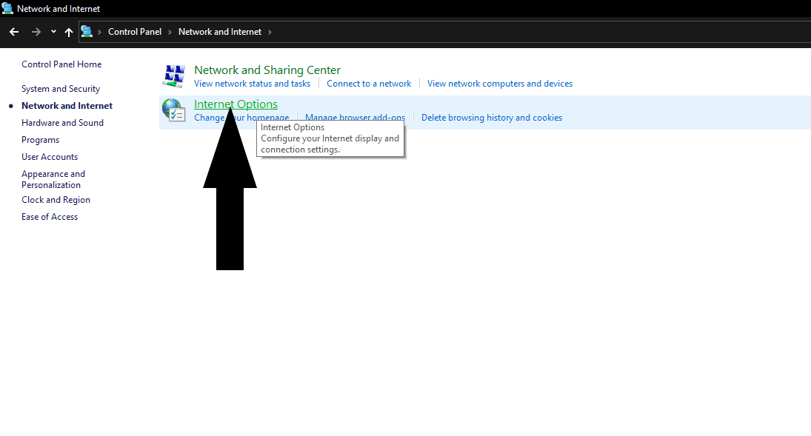The width and height of the screenshot is (811, 436).
Task: Open Network and Sharing Center heading
Action: click(267, 70)
